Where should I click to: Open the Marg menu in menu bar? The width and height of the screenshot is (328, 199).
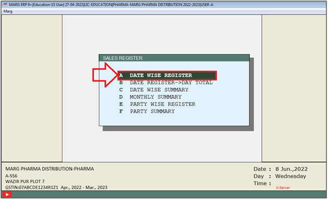pos(8,11)
